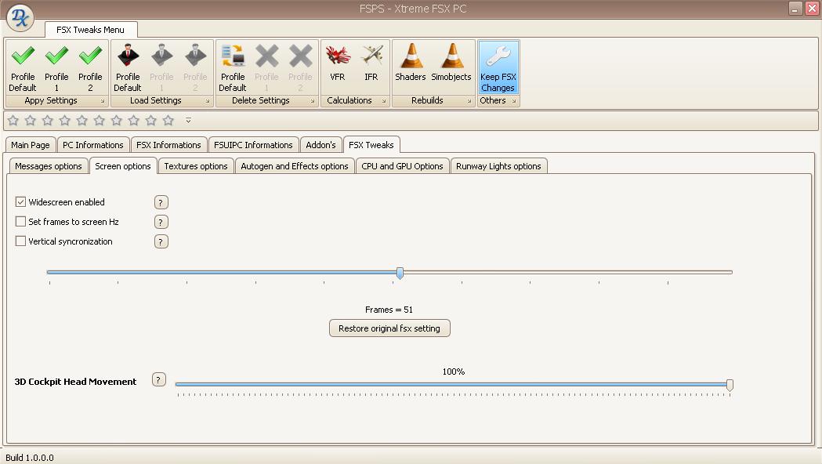Expand the Delete Settings group launcher

pos(313,101)
